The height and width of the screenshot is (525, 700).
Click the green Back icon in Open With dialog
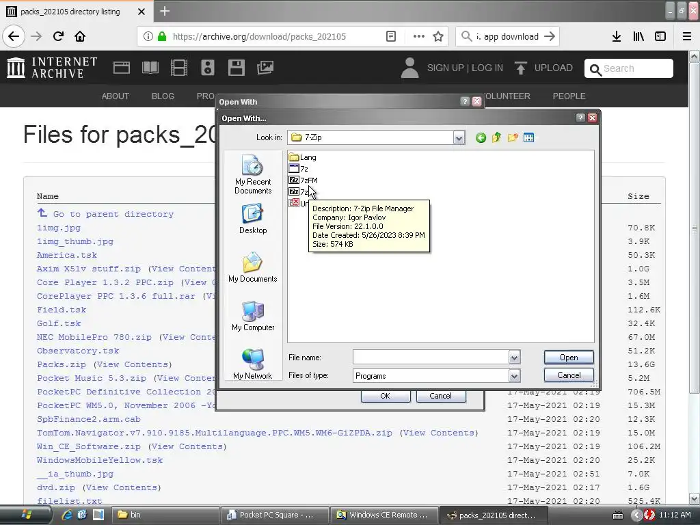481,137
